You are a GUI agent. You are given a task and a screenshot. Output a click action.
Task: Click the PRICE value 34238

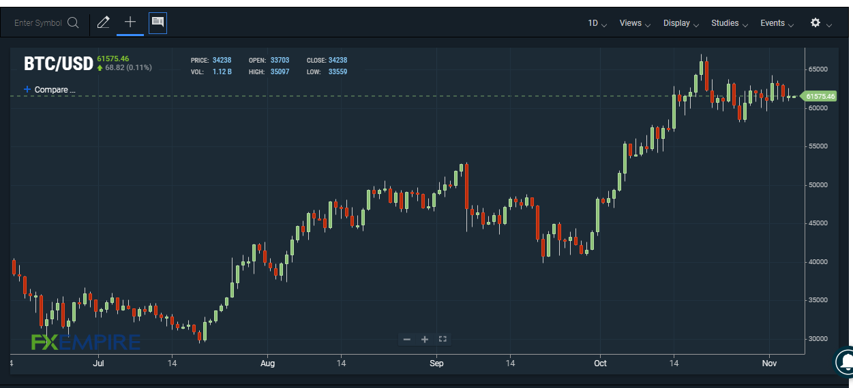coord(222,60)
